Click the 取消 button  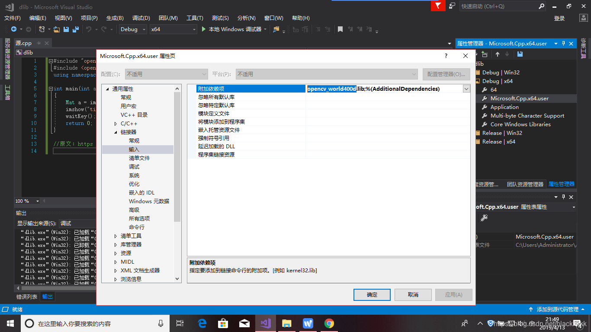(413, 294)
